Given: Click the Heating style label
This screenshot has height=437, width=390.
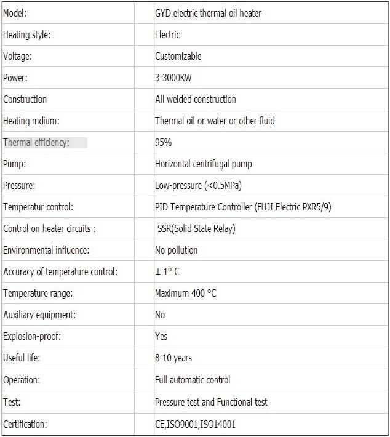Looking at the screenshot, I should (26, 35).
